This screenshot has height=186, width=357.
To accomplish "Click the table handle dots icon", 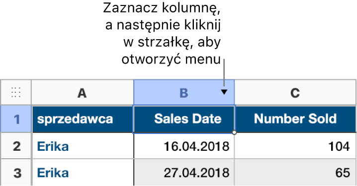I will 16,92.
